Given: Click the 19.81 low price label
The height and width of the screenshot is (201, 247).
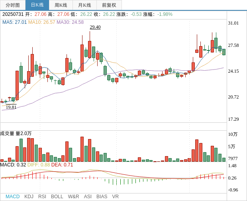Looking at the screenshot, I should point(11,107).
